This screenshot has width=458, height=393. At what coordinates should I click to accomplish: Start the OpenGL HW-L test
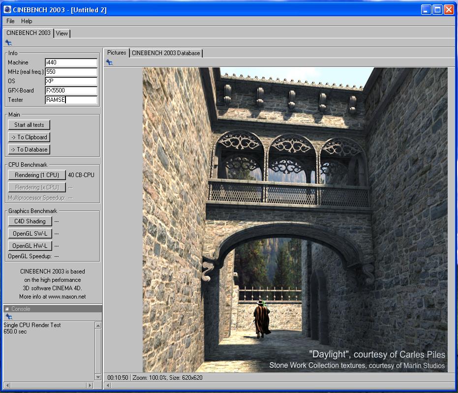(30, 246)
